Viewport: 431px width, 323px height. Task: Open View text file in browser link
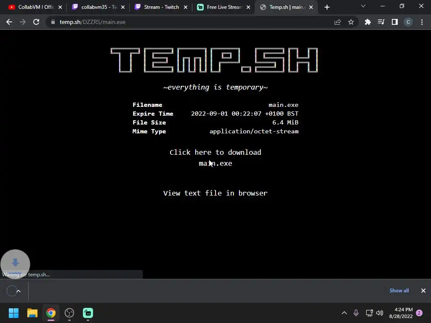click(215, 193)
